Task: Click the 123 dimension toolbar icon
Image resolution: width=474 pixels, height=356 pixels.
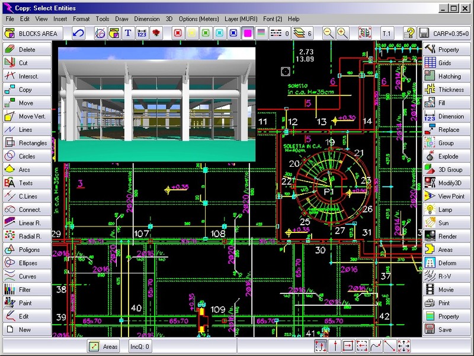Action: (x=142, y=33)
